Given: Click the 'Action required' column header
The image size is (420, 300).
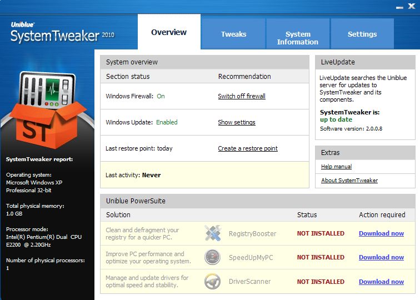Looking at the screenshot, I should click(382, 215).
